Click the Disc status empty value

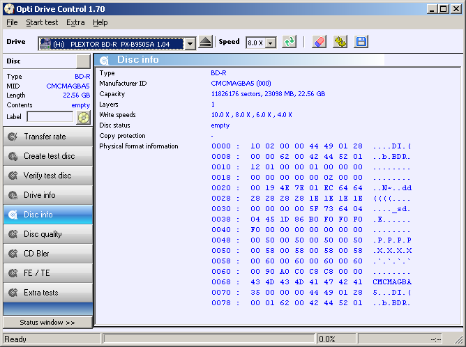pos(220,125)
